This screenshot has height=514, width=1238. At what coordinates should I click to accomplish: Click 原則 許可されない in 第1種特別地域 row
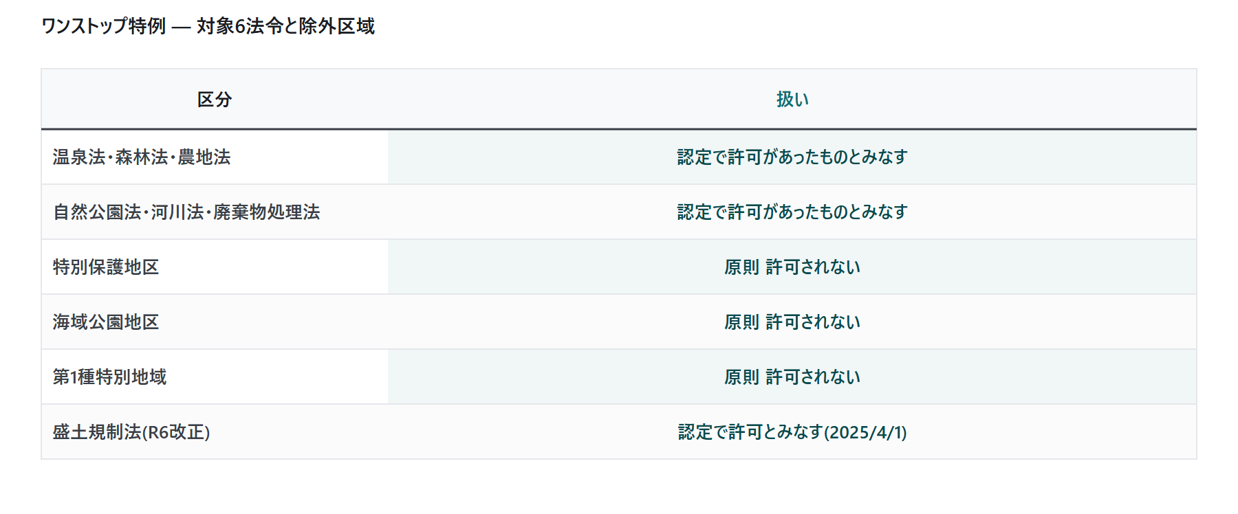pos(792,377)
